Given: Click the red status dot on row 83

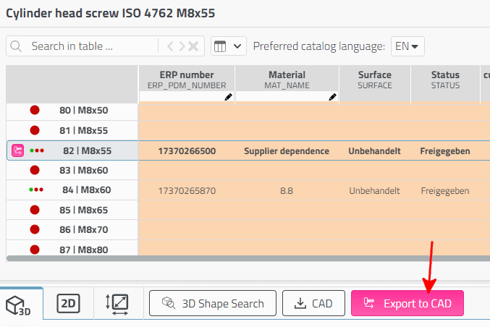Looking at the screenshot, I should tap(35, 170).
